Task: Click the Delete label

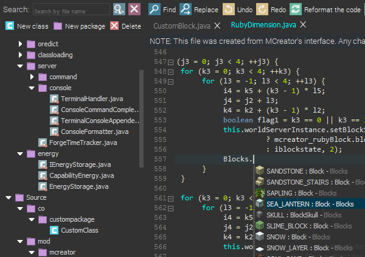Action: point(131,26)
